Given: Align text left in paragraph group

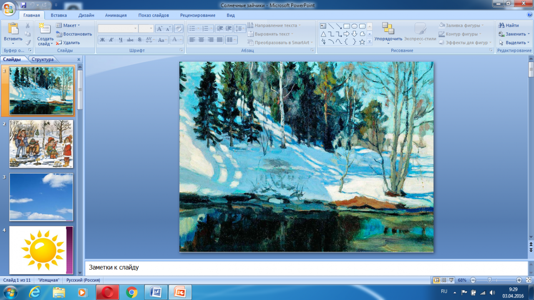Looking at the screenshot, I should click(192, 40).
